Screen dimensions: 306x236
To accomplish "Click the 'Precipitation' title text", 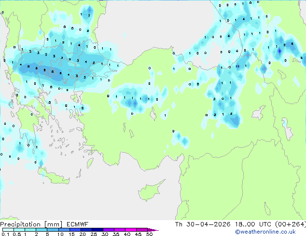I will click(20, 224).
